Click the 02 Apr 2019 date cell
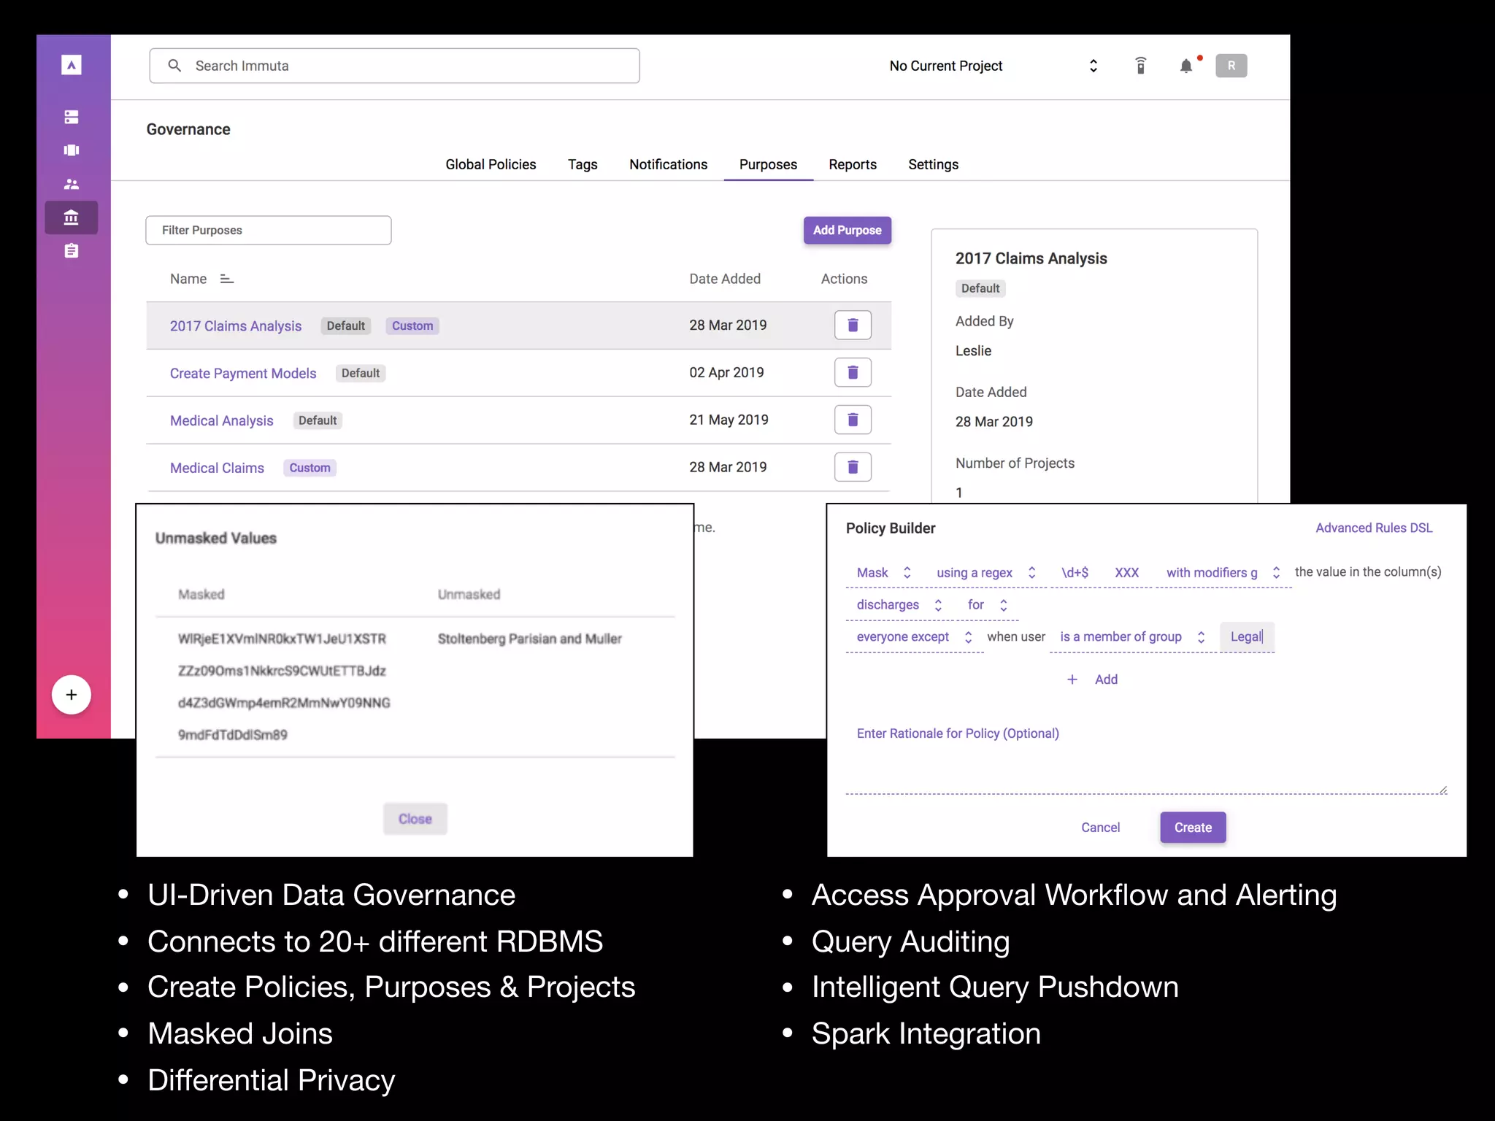 pyautogui.click(x=726, y=373)
